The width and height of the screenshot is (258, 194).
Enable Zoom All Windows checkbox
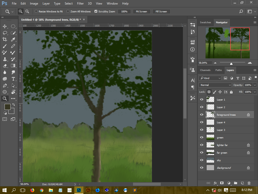tap(68, 11)
